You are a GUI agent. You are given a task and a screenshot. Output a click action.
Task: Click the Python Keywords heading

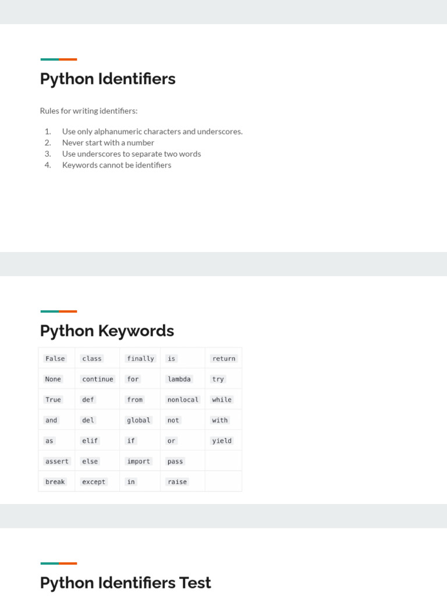[107, 331]
